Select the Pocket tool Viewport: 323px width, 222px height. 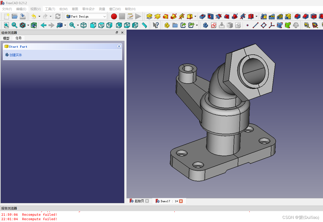pyautogui.click(x=202, y=16)
